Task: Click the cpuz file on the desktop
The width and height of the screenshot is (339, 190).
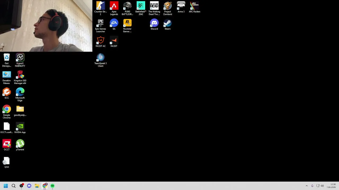Action: tap(7, 163)
